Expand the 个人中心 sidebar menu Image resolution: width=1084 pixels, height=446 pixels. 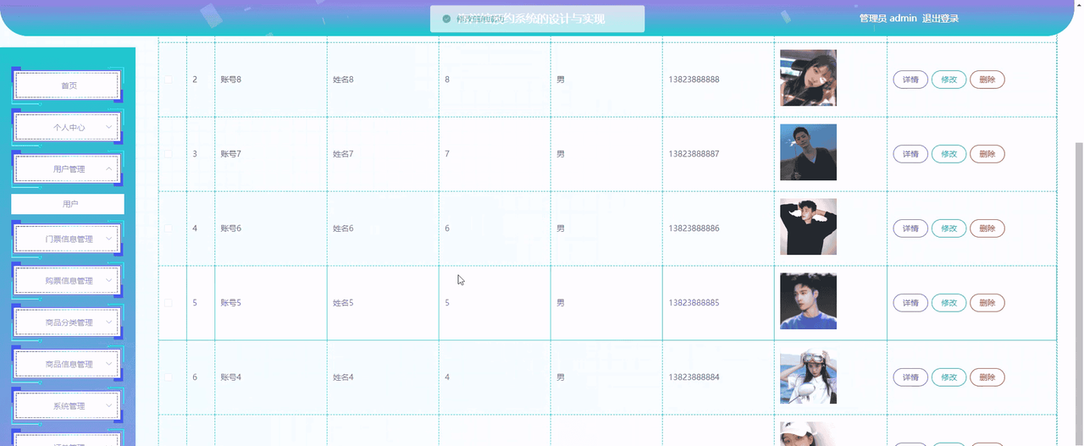coord(68,127)
